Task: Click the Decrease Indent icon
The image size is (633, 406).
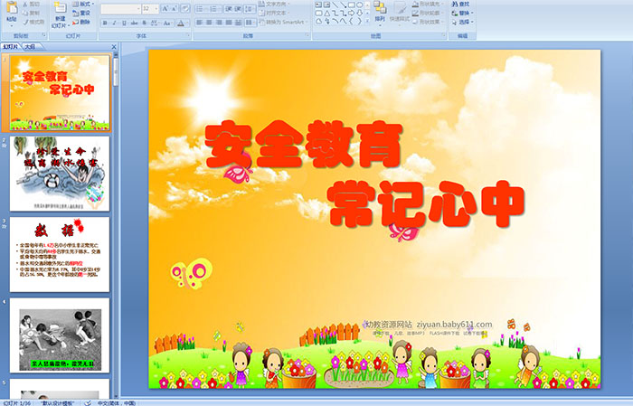Action: (x=229, y=8)
